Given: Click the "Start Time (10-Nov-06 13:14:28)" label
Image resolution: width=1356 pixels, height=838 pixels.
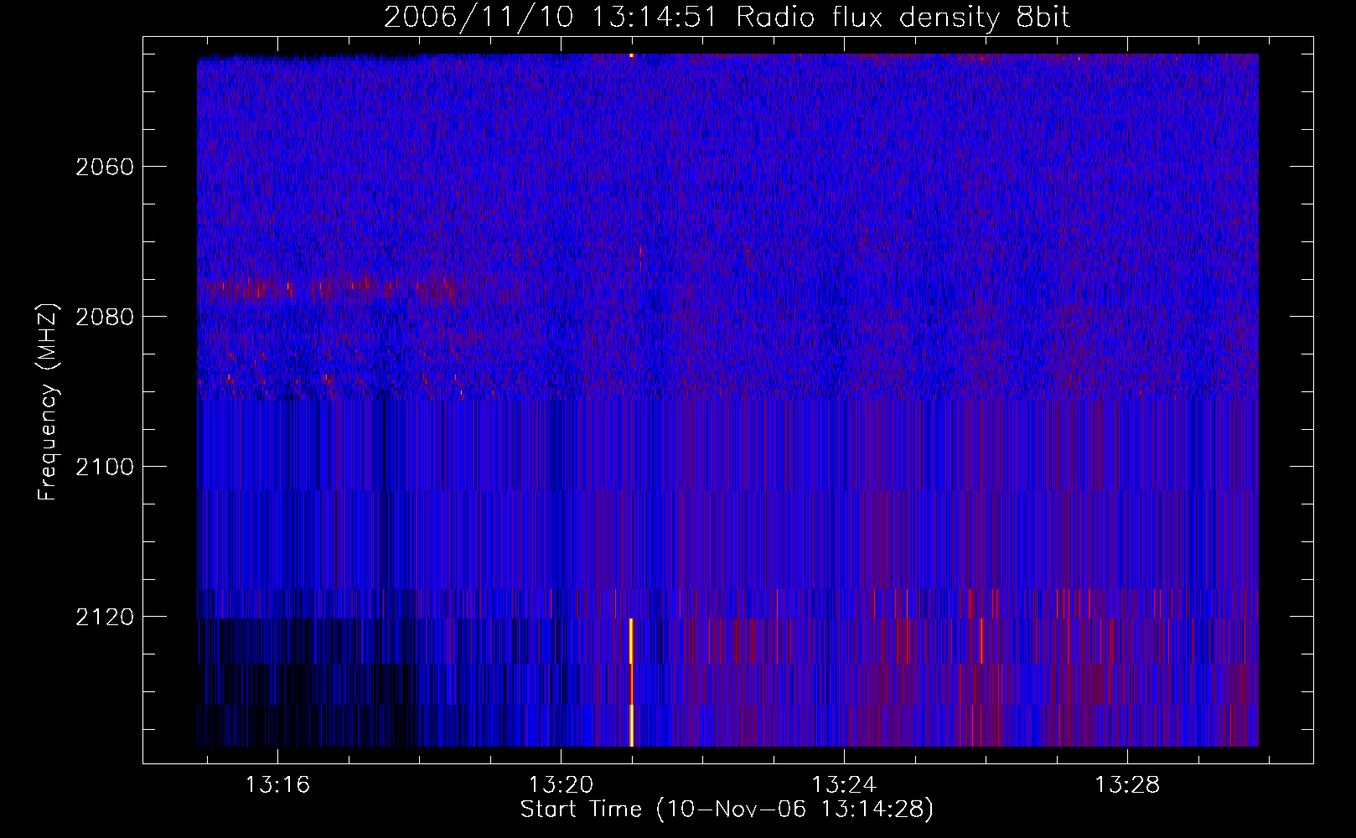Looking at the screenshot, I should 727,810.
